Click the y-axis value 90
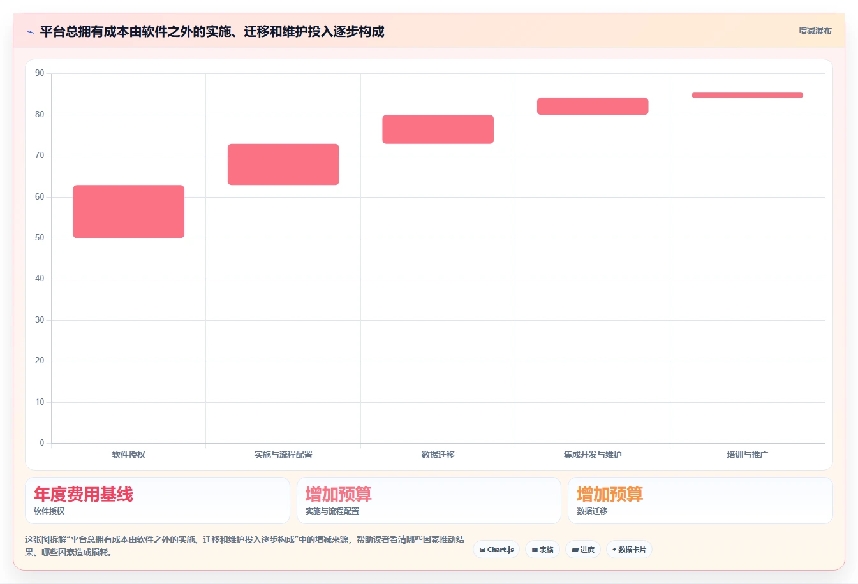This screenshot has width=858, height=584. pyautogui.click(x=40, y=73)
